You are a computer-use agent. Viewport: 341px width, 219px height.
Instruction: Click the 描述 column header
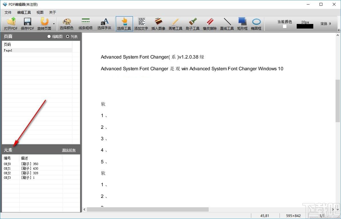(41, 158)
